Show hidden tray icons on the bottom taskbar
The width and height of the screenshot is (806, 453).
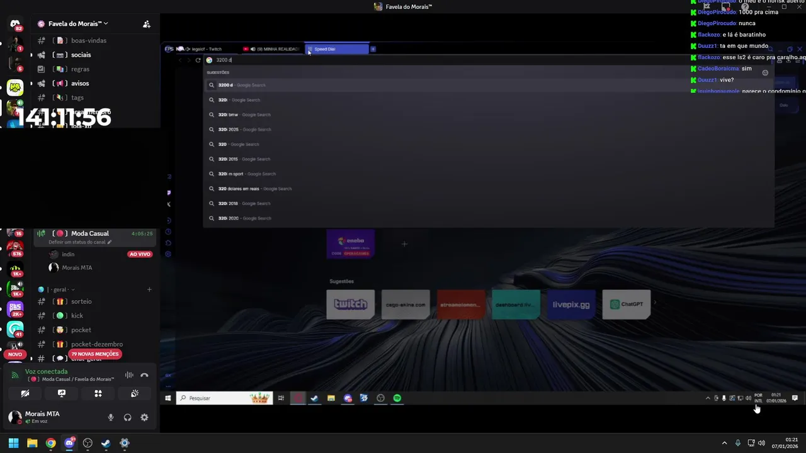pyautogui.click(x=724, y=443)
